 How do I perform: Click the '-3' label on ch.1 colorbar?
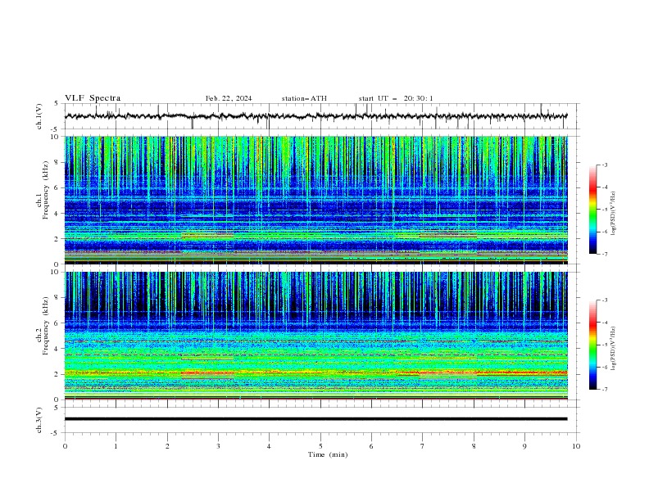tap(604, 165)
